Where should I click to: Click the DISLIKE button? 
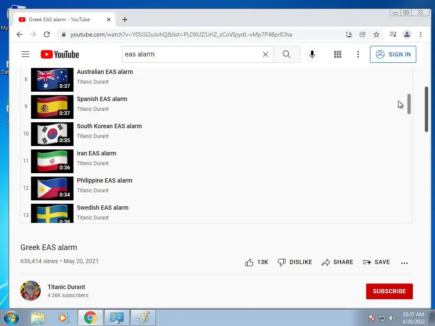(295, 262)
